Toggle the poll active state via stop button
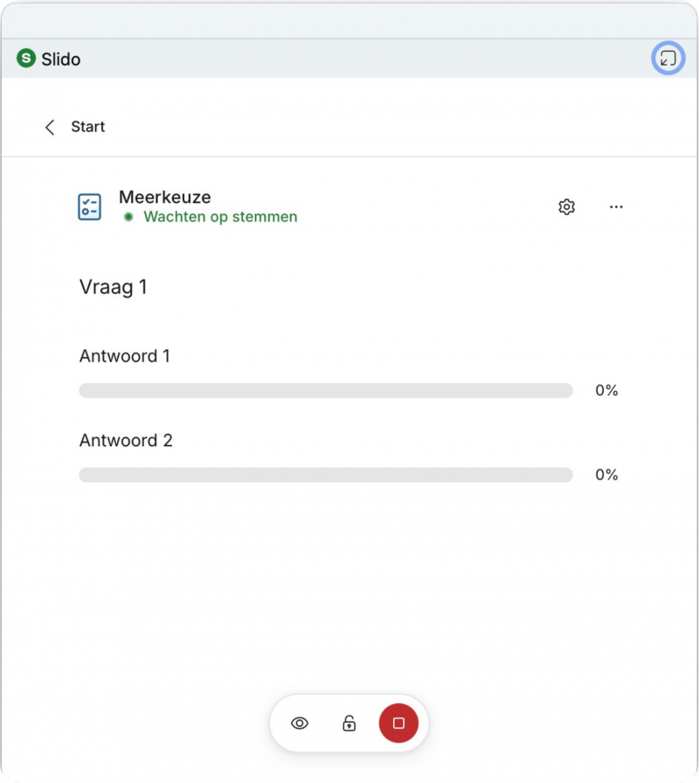 pyautogui.click(x=398, y=723)
